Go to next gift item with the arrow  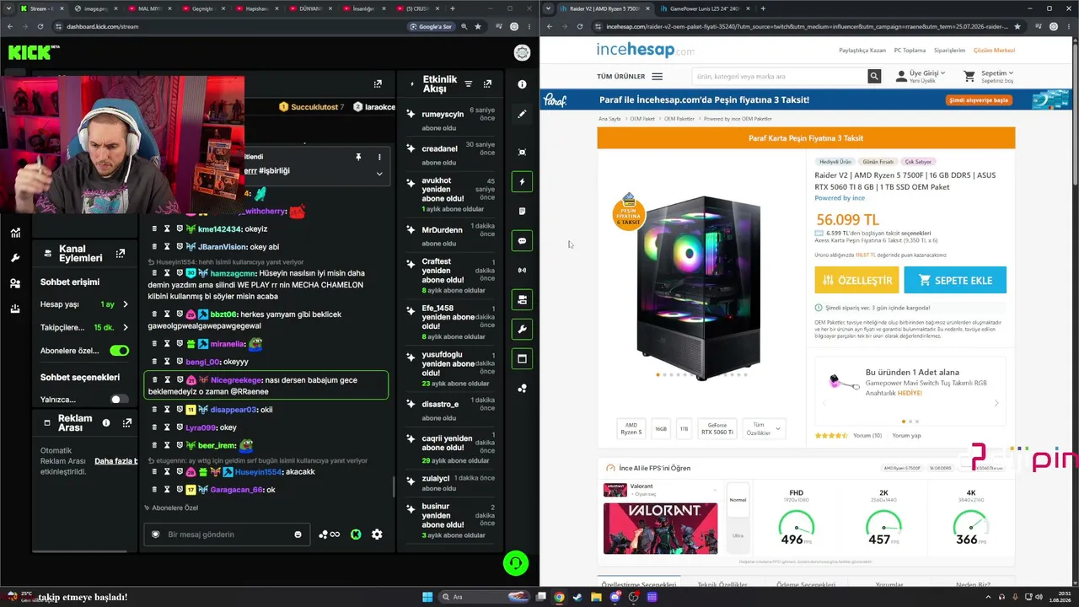coord(996,403)
